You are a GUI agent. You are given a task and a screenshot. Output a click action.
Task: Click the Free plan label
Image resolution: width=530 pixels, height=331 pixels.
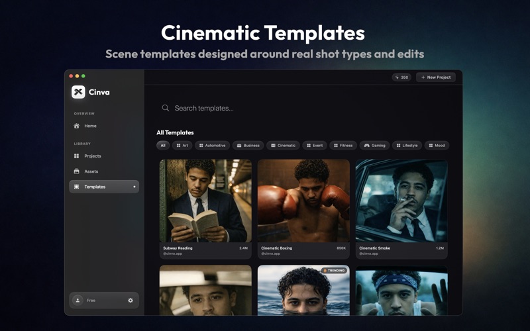91,301
